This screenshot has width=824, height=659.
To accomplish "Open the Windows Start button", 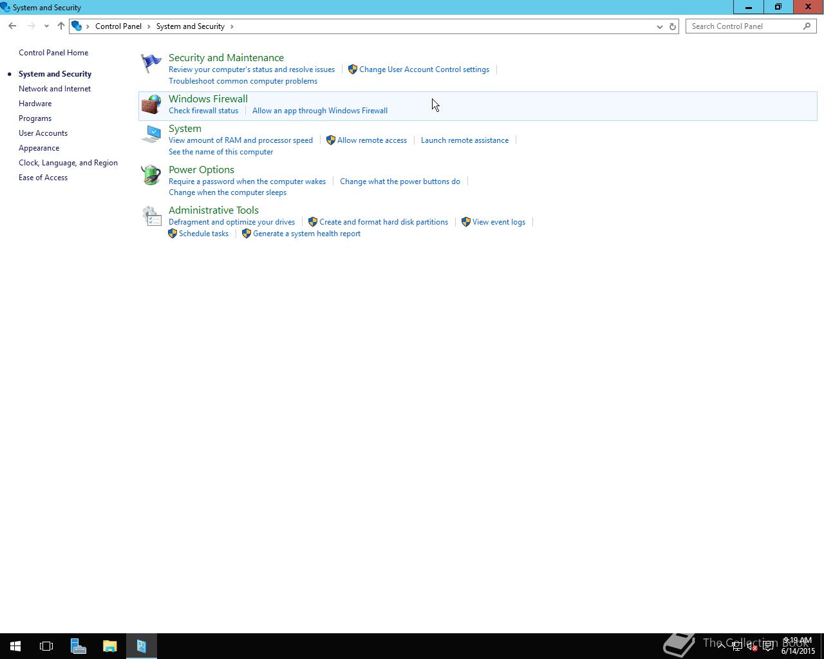I will pyautogui.click(x=15, y=646).
